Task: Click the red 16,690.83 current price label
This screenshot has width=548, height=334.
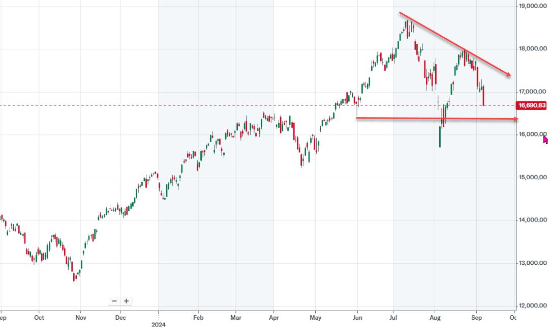Action: [x=531, y=105]
